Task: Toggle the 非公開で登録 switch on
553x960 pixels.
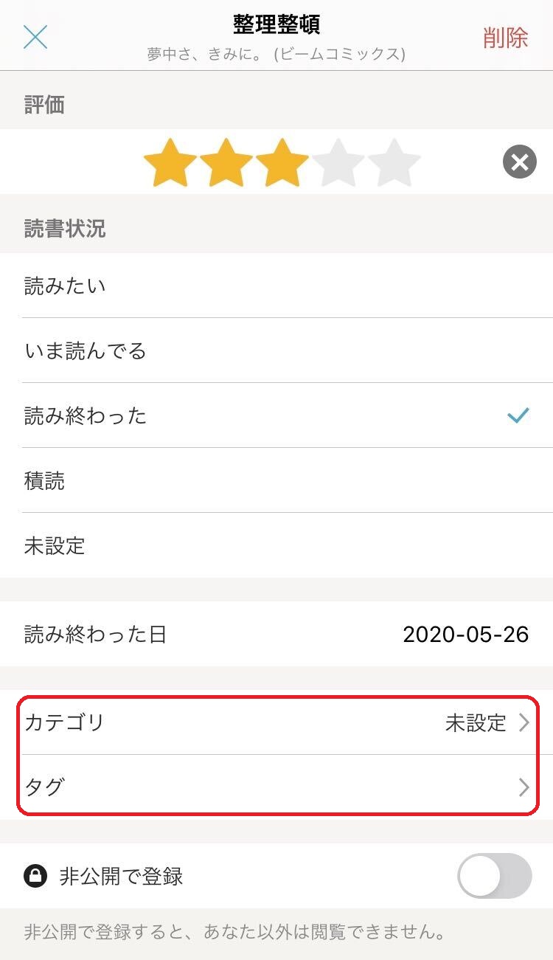Action: tap(495, 876)
